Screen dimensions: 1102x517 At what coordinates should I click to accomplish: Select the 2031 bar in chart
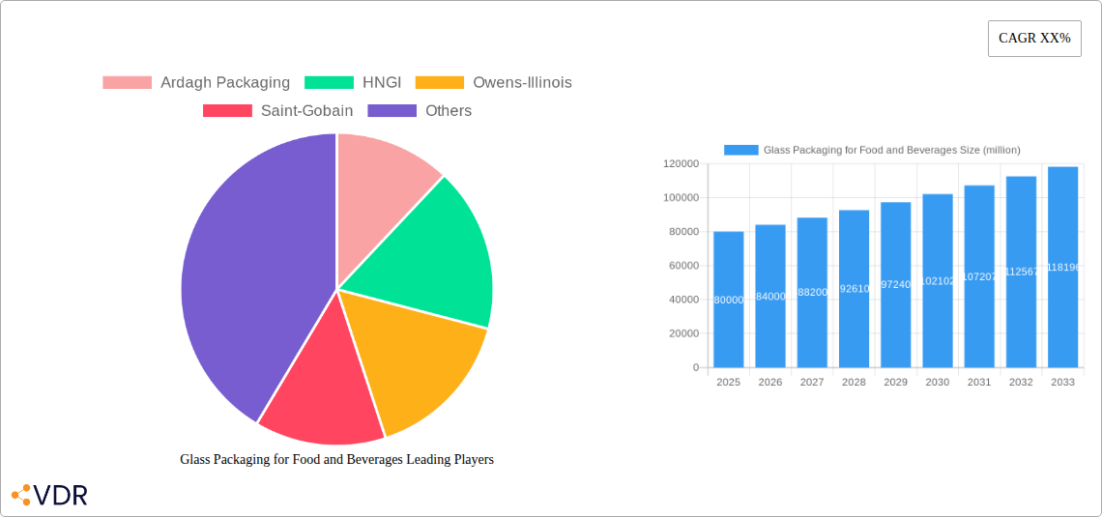pos(979,276)
